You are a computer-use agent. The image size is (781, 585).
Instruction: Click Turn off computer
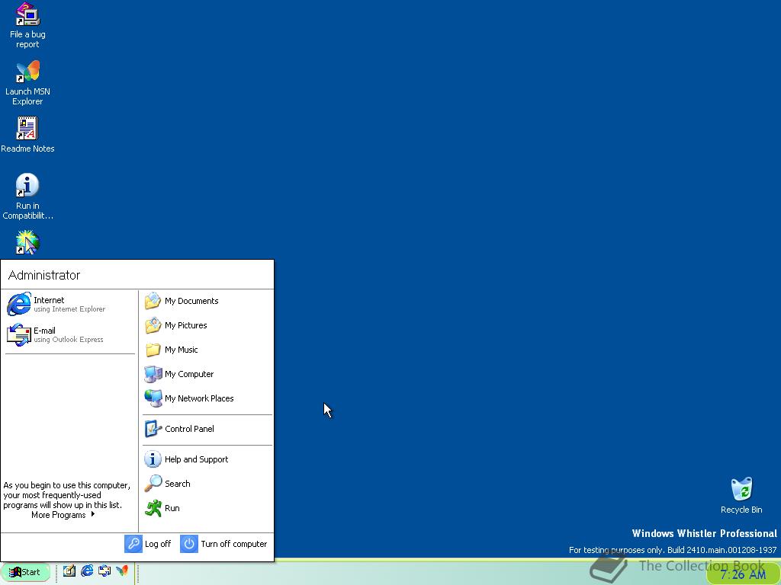click(x=223, y=544)
